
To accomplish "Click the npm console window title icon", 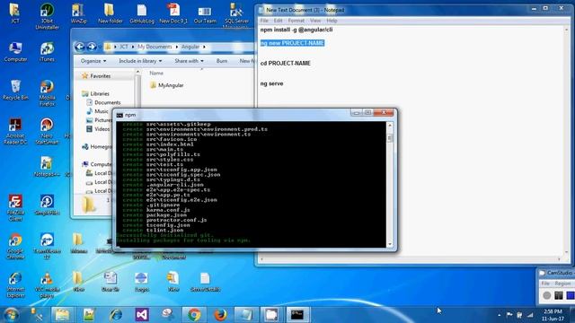I will click(x=119, y=115).
